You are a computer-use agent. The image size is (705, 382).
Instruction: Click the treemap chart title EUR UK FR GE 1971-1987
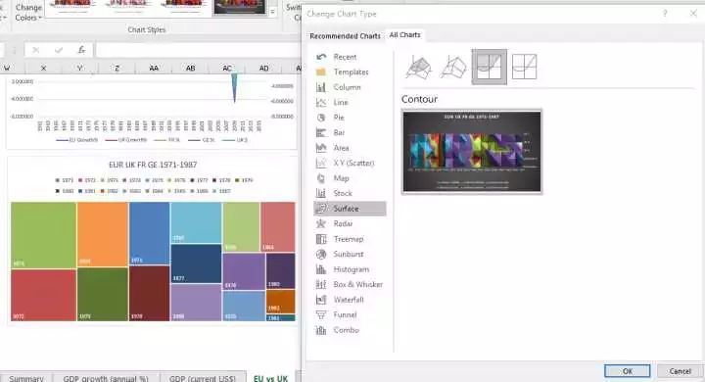[x=153, y=165]
